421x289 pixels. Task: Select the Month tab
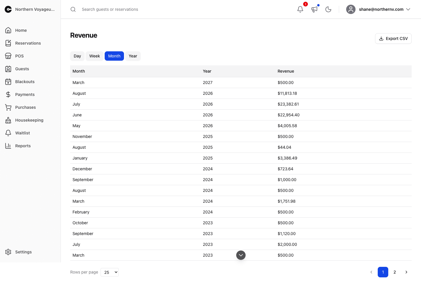click(x=114, y=56)
